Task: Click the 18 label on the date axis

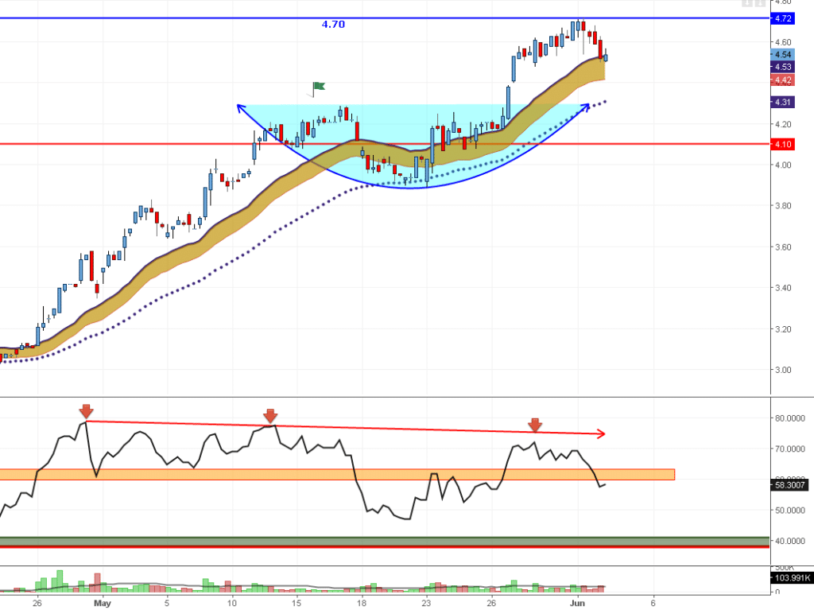Action: [362, 604]
